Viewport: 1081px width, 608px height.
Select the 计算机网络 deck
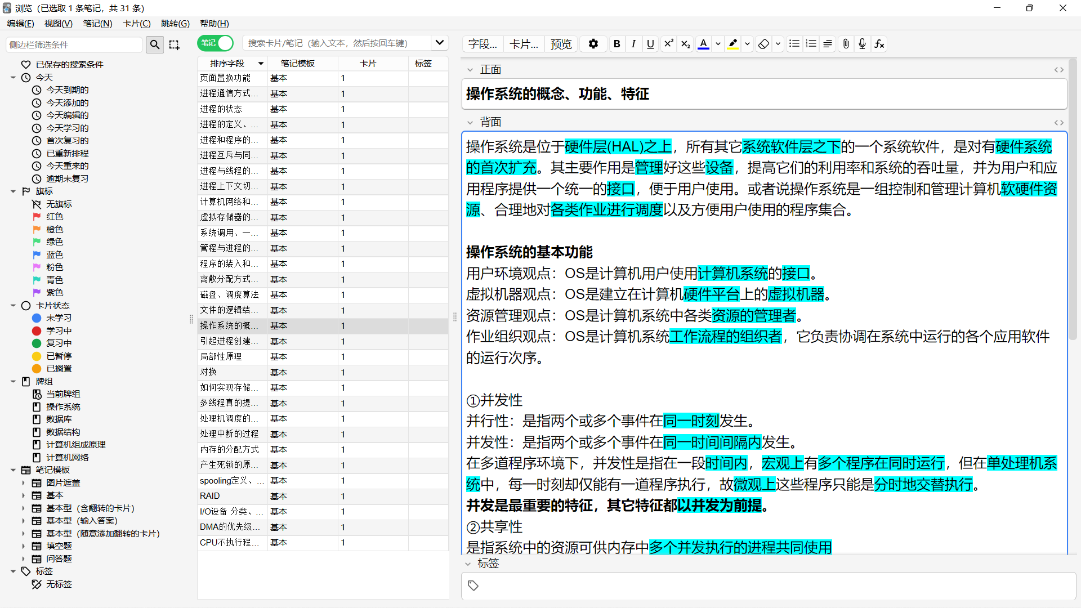coord(67,458)
